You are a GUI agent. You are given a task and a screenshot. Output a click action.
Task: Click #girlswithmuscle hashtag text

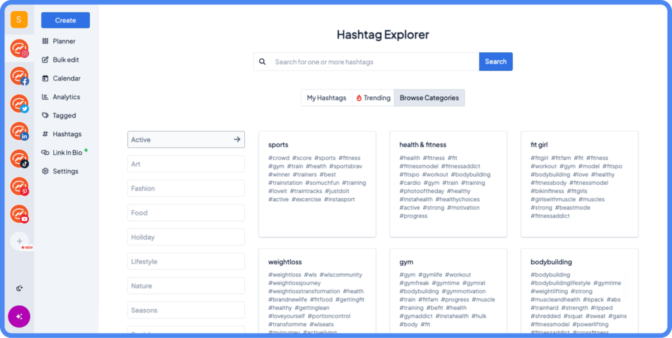(553, 199)
